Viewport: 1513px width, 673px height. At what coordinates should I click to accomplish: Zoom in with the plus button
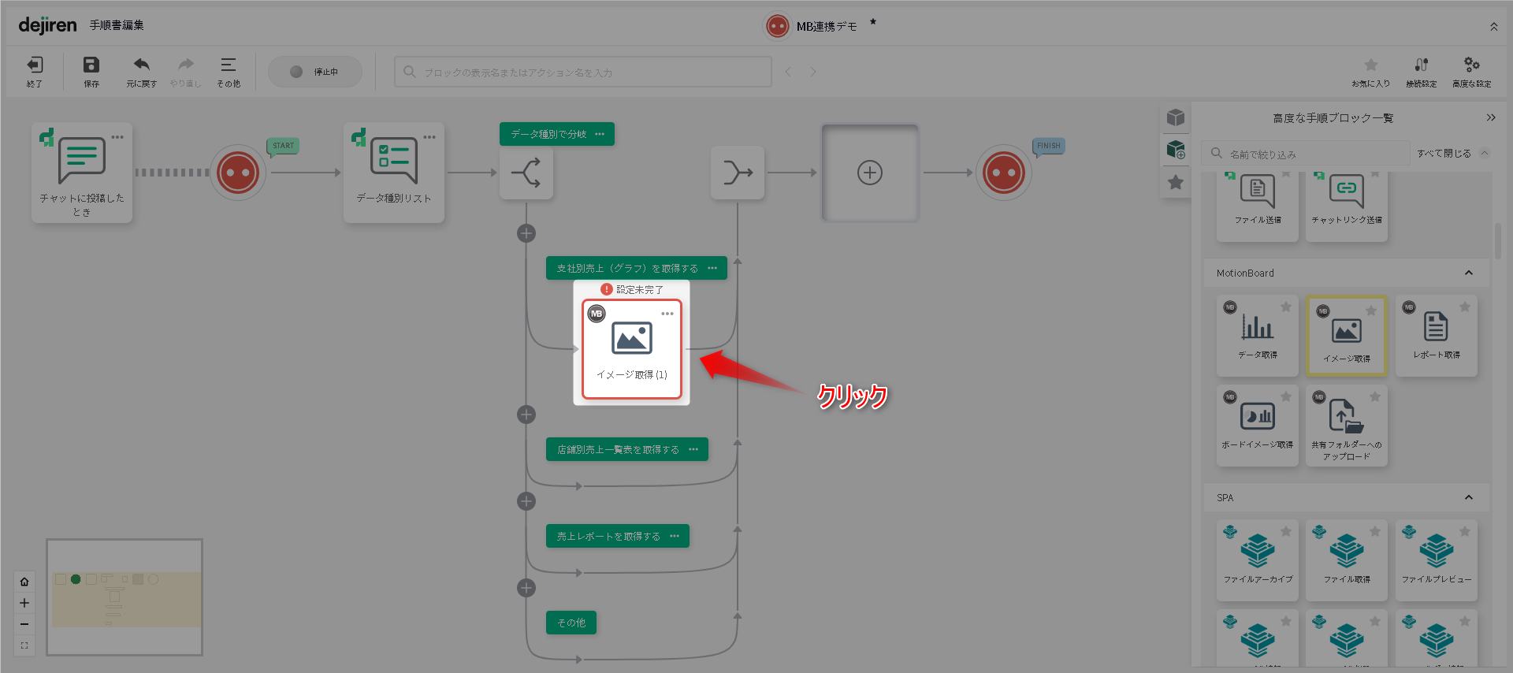pyautogui.click(x=24, y=603)
